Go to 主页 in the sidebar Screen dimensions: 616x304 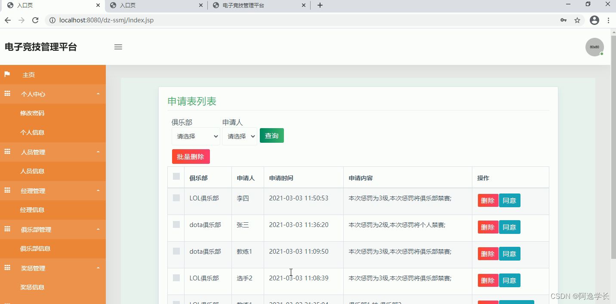[x=53, y=74]
